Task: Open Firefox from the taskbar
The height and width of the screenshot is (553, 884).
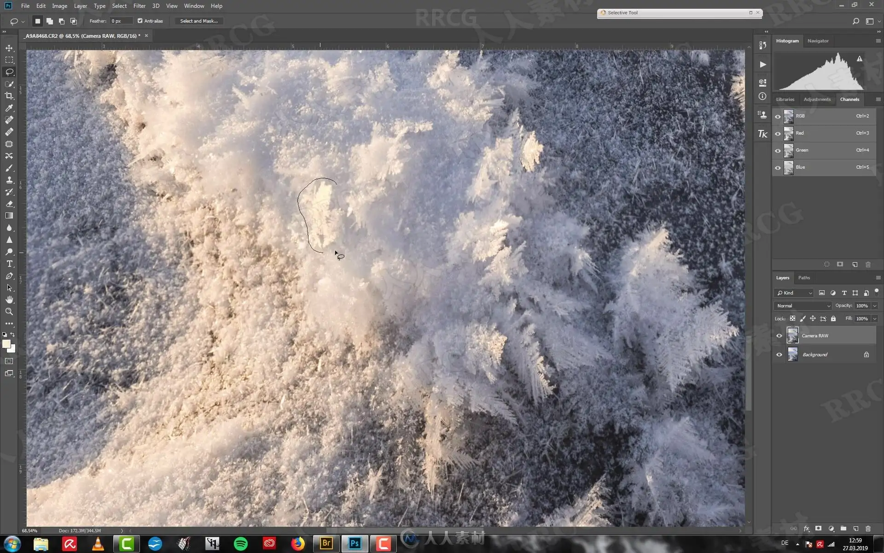Action: pos(298,544)
